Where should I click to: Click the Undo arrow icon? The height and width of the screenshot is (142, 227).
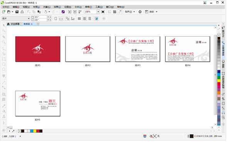pyautogui.click(x=45, y=12)
